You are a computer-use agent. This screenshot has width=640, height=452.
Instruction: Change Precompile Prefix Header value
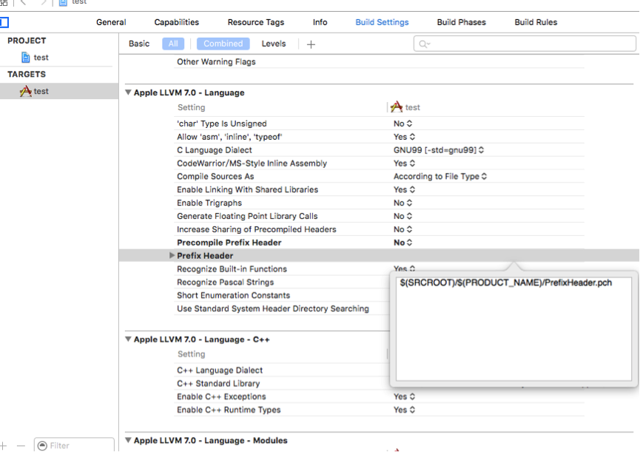402,243
